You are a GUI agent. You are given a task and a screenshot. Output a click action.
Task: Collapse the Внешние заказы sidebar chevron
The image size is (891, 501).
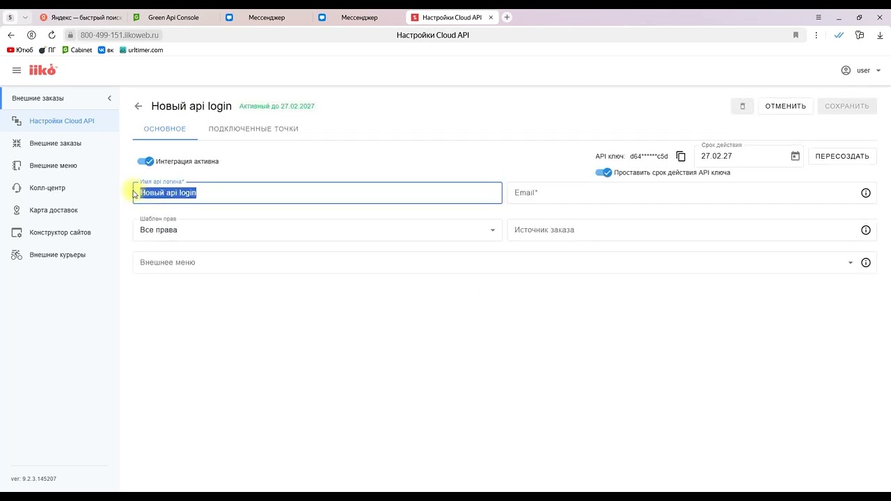[109, 98]
